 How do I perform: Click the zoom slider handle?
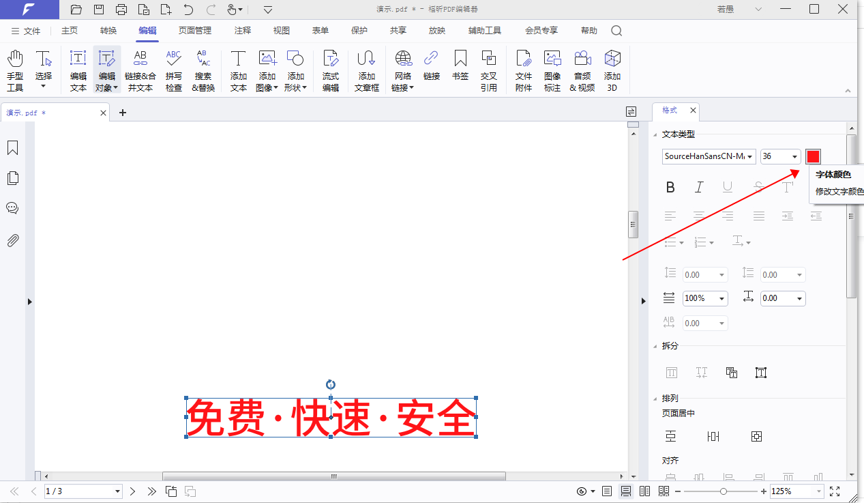tap(723, 491)
